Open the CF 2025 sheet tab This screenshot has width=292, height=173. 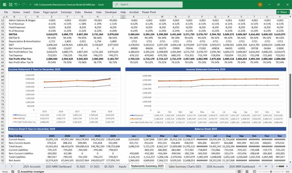[95, 167]
